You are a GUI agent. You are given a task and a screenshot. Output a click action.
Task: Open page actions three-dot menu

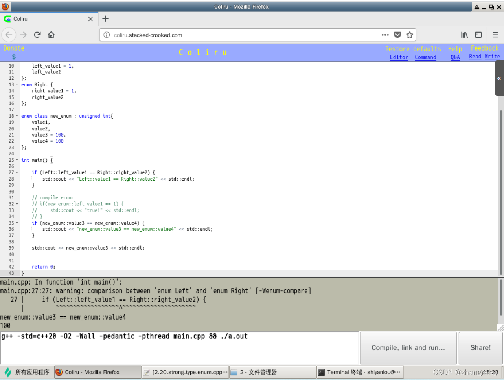click(385, 35)
